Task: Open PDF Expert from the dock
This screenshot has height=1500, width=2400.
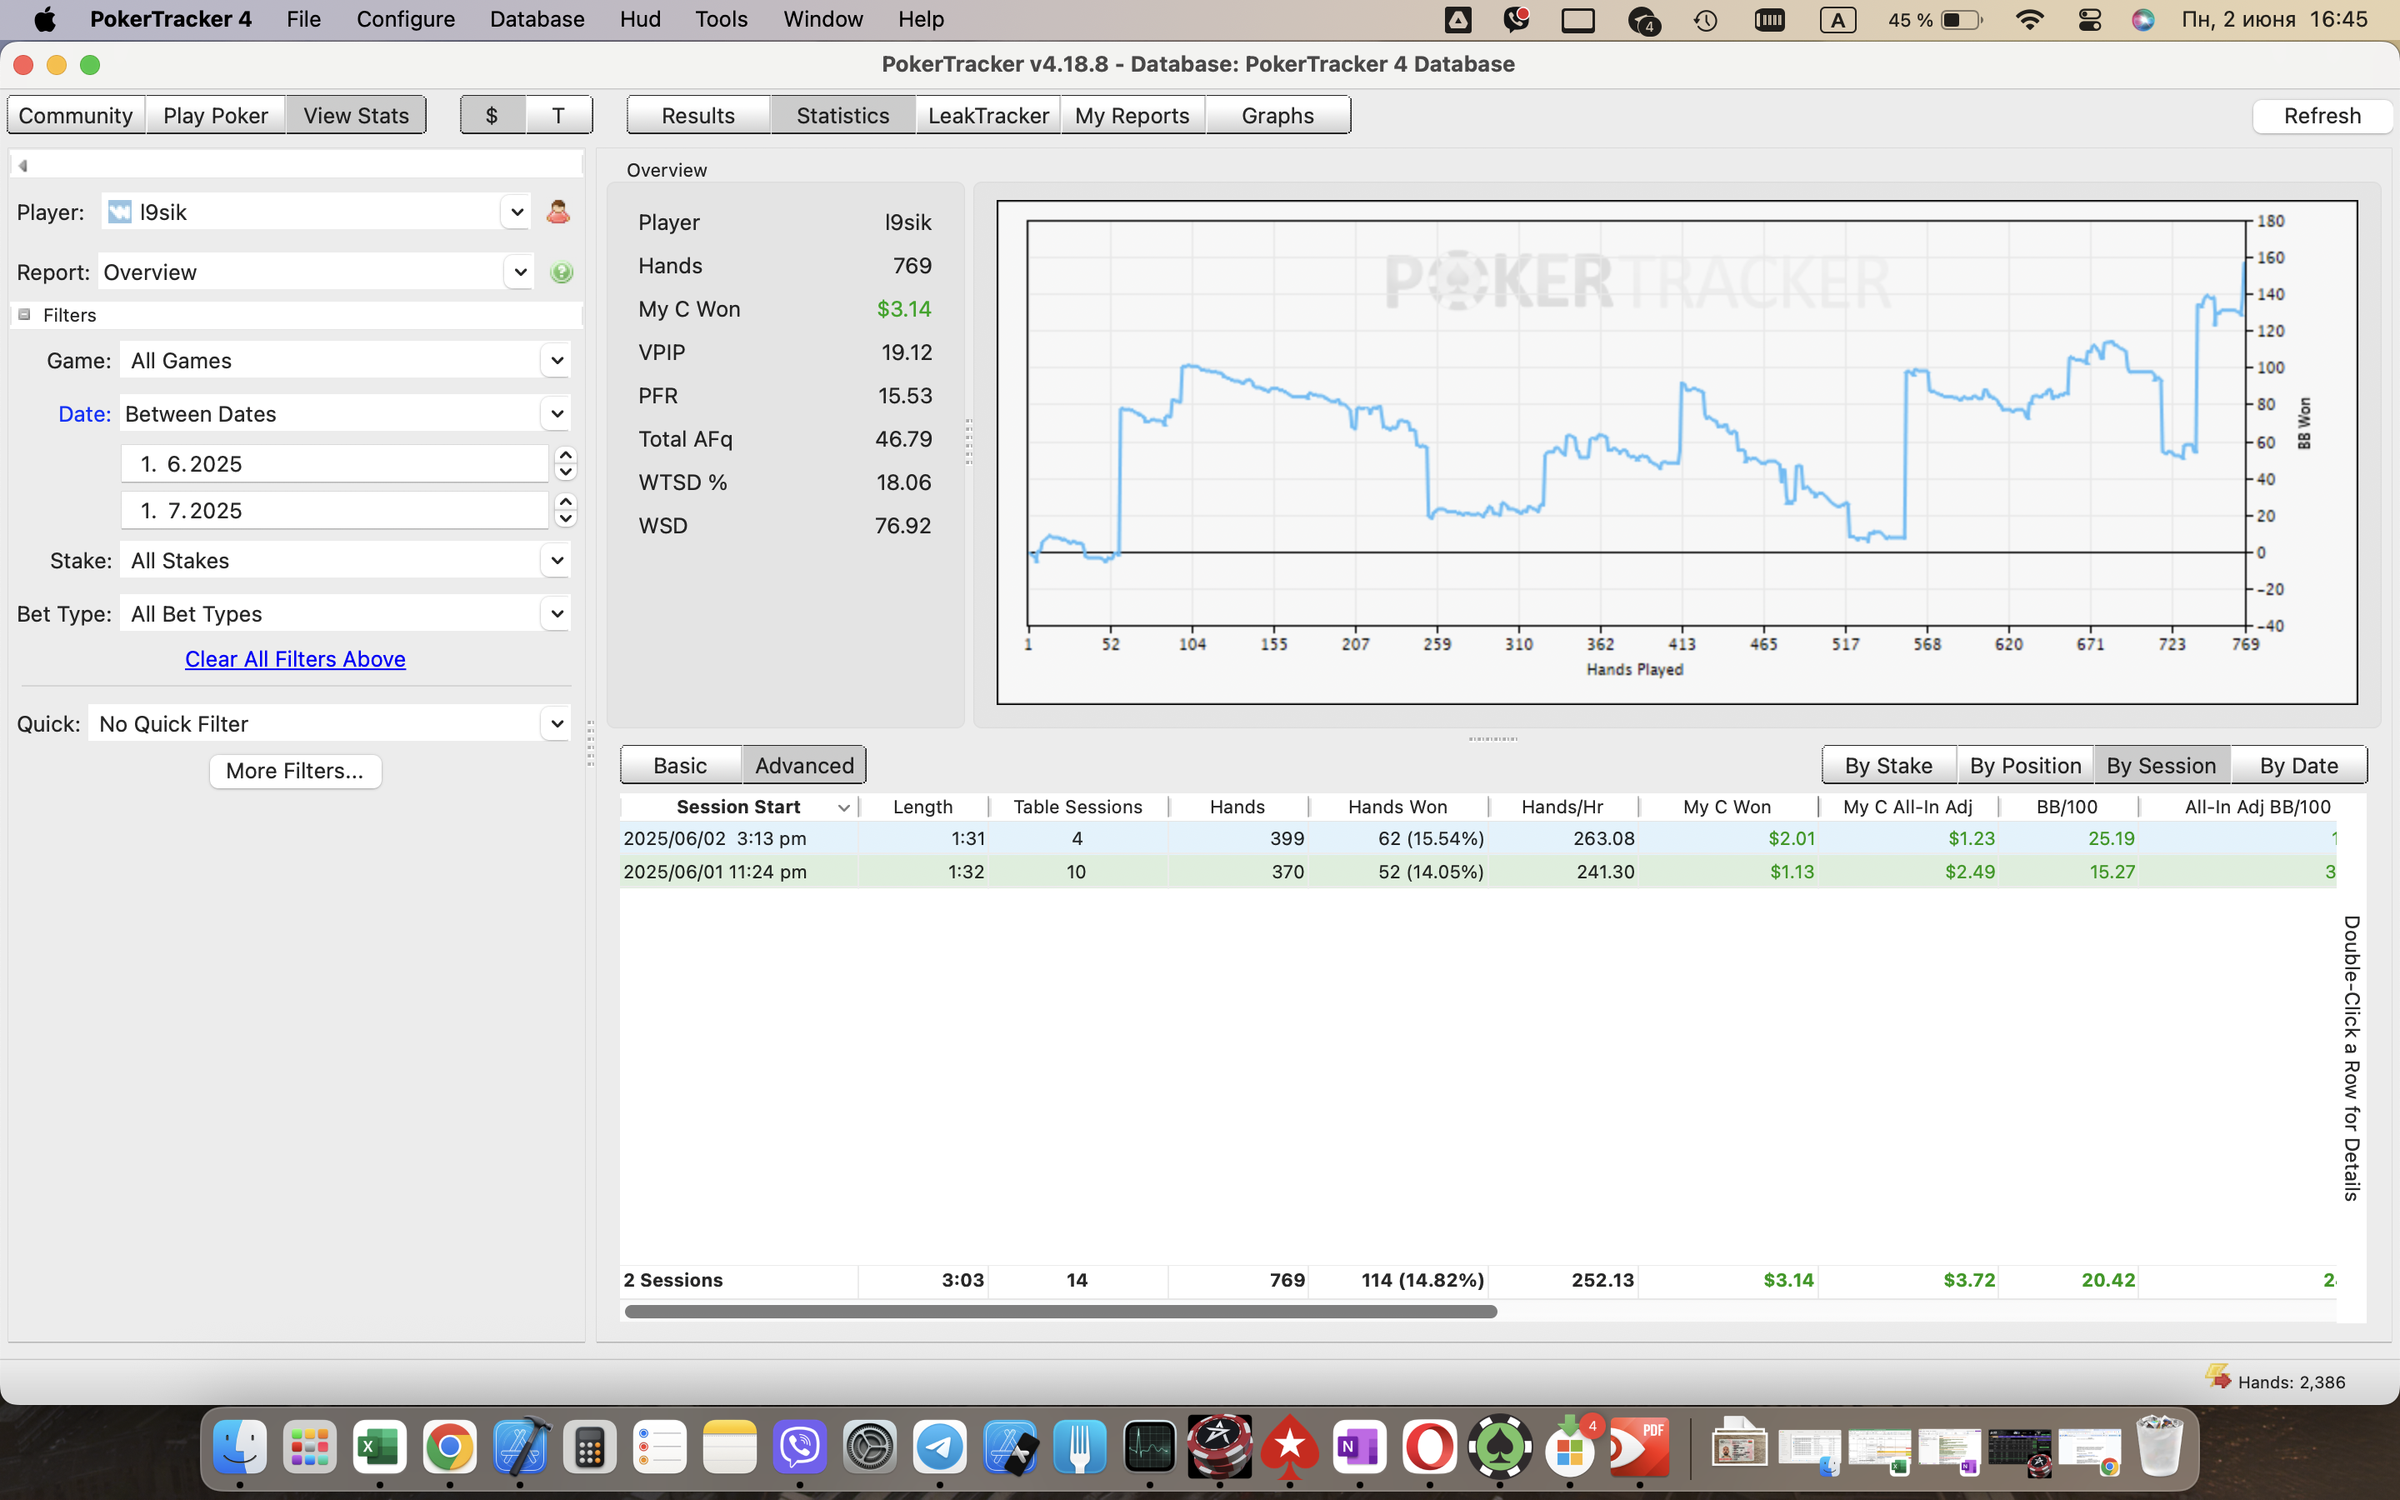Action: click(1639, 1447)
